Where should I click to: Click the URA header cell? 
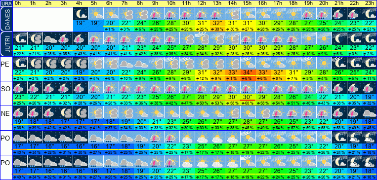(x=6, y=3)
